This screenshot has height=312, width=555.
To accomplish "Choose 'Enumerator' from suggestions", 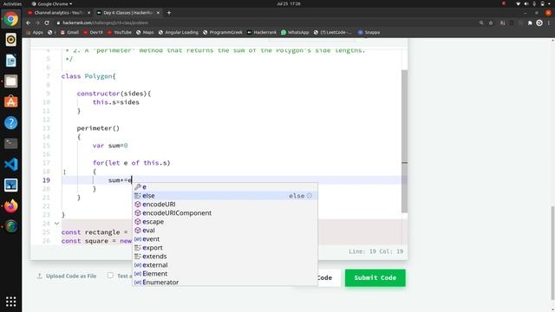I will 225,283.
